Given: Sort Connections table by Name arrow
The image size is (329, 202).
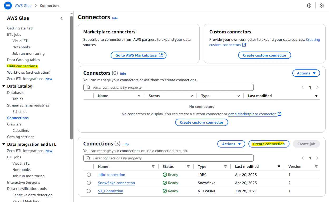Looking at the screenshot, I should [153, 166].
